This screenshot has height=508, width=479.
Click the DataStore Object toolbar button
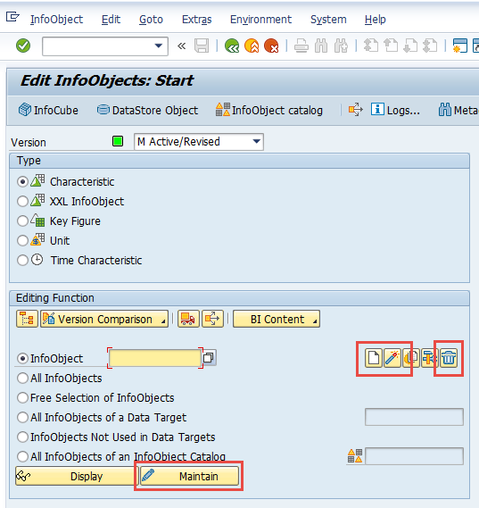(147, 110)
